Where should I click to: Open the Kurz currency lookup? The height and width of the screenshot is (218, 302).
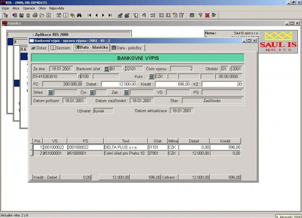[x=151, y=76]
